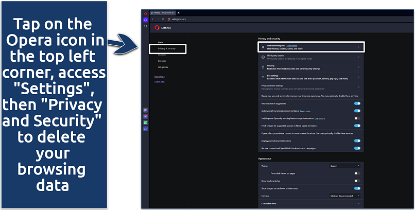Select the Settings - Privacy and security tab

tap(163, 13)
